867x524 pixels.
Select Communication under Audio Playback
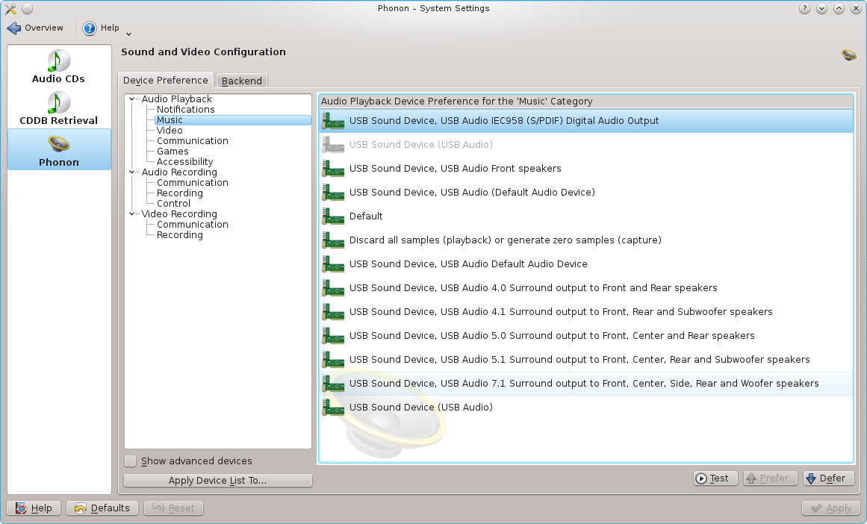tap(192, 141)
